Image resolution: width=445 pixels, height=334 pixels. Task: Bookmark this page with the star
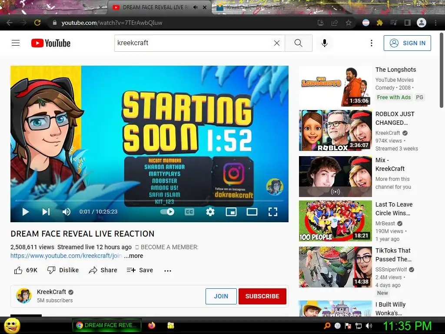tap(349, 23)
